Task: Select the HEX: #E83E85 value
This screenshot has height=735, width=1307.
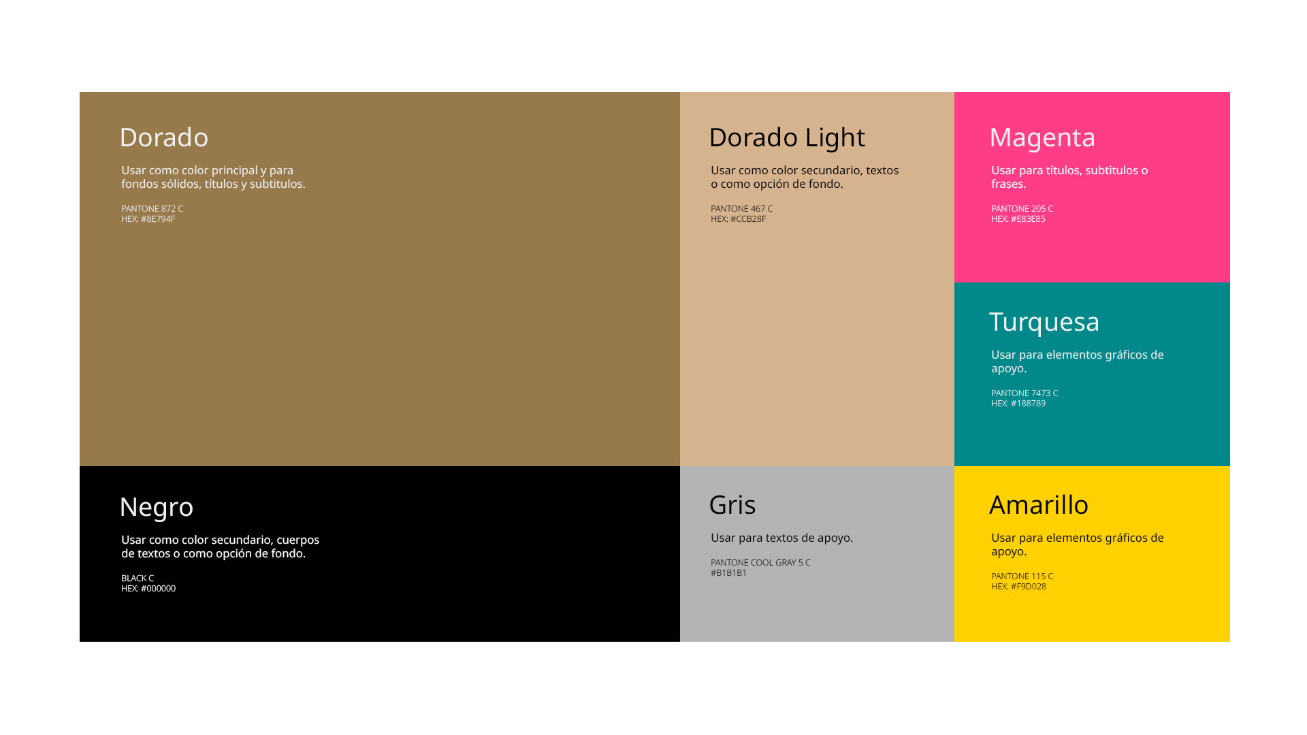Action: tap(1018, 219)
